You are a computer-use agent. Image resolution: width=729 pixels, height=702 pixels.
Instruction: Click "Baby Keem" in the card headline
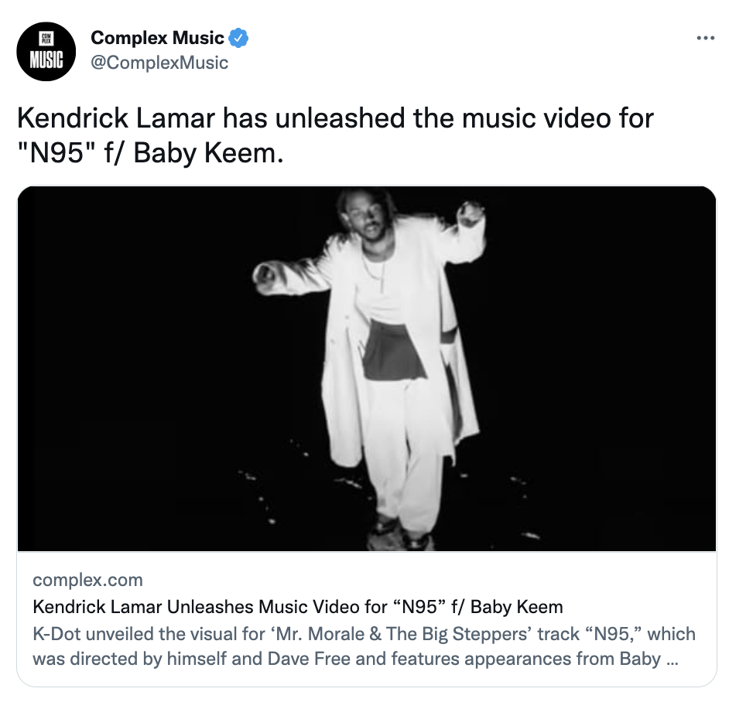click(516, 607)
